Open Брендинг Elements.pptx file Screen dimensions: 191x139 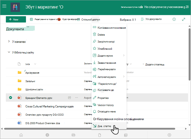[39, 98]
